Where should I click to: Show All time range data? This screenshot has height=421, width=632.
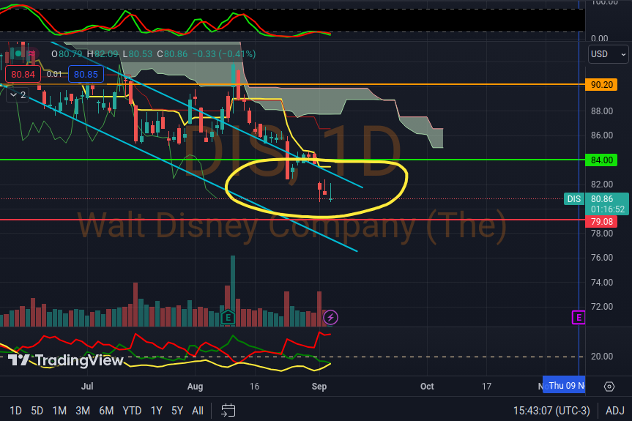[x=198, y=411]
